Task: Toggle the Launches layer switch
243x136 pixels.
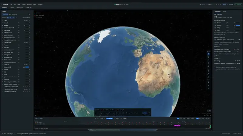Action: tap(27, 79)
